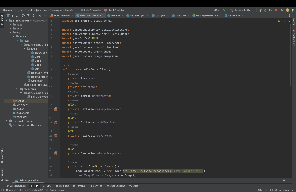Expand the target folder

10,101
